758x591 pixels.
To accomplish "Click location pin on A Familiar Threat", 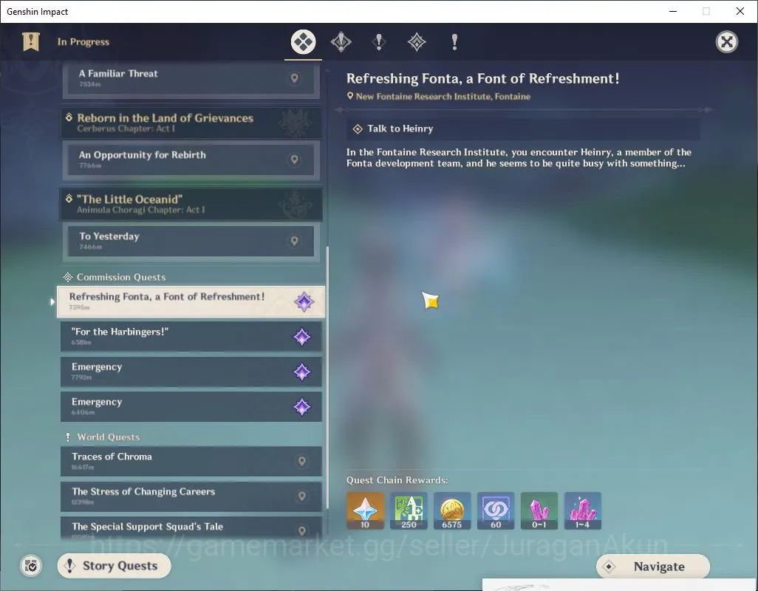I will (294, 78).
